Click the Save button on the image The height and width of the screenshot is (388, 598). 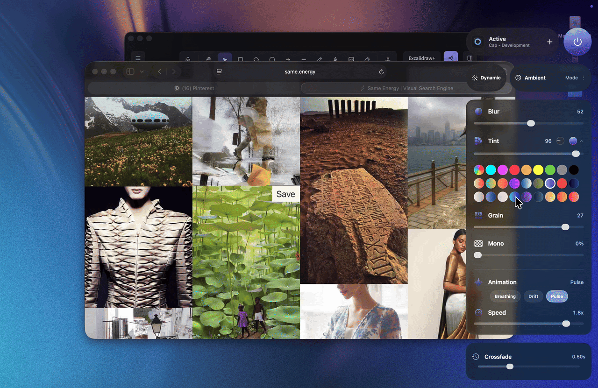tap(285, 194)
